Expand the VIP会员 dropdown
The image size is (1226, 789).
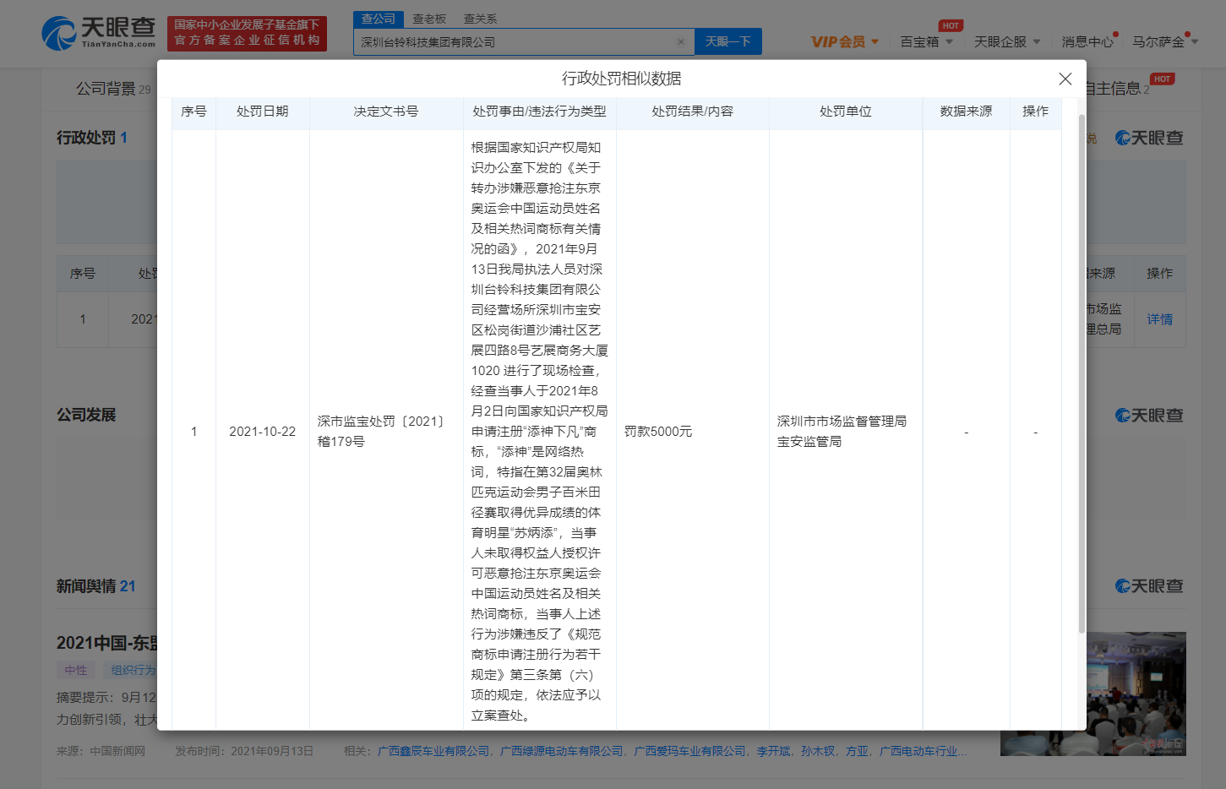point(845,41)
